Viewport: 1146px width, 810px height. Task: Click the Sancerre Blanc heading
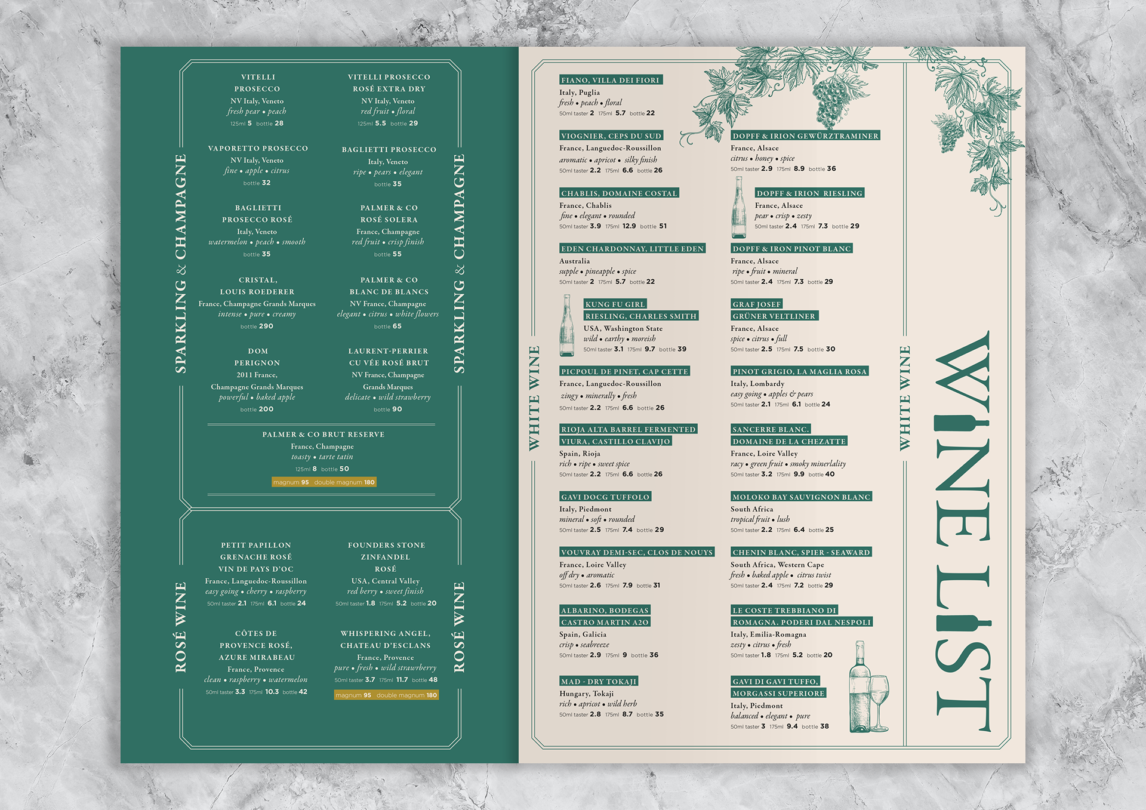point(771,429)
